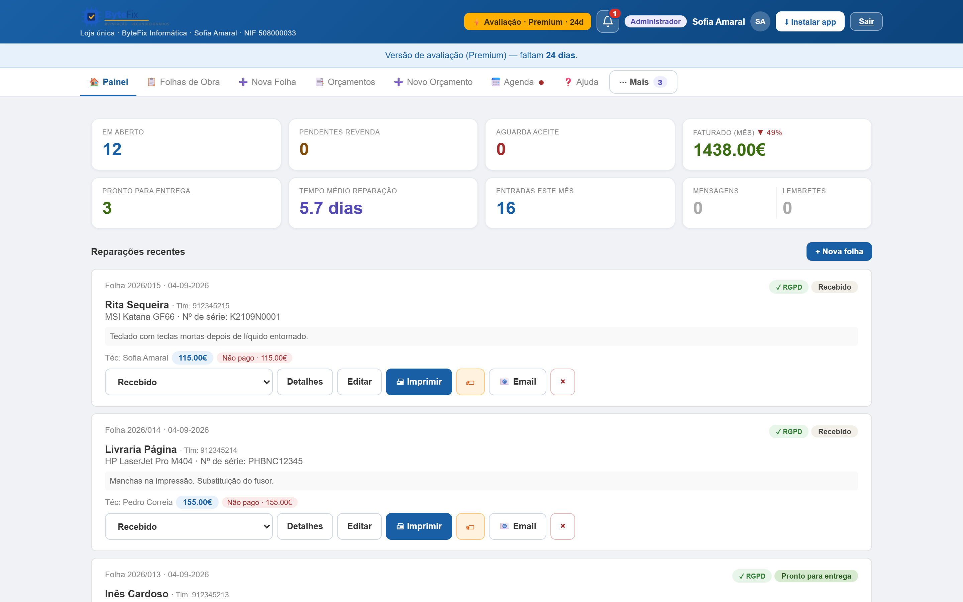Send Email for Rita Sequeira's folha

click(x=517, y=382)
